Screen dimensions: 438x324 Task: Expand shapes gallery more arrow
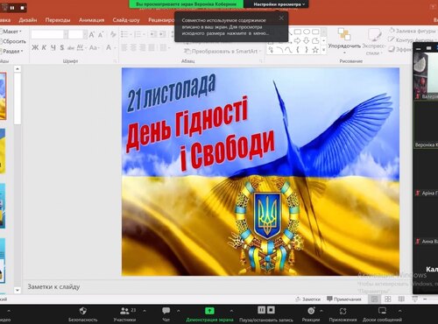pyautogui.click(x=323, y=50)
